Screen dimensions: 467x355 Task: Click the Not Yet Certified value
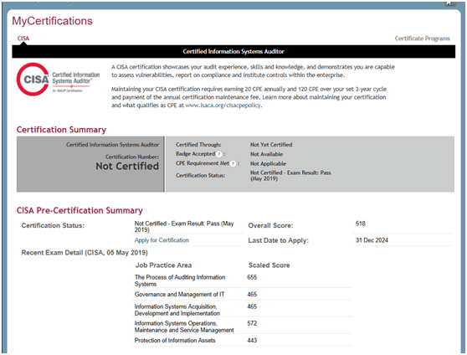271,145
